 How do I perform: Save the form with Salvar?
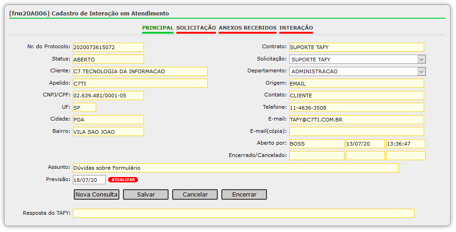coord(146,195)
